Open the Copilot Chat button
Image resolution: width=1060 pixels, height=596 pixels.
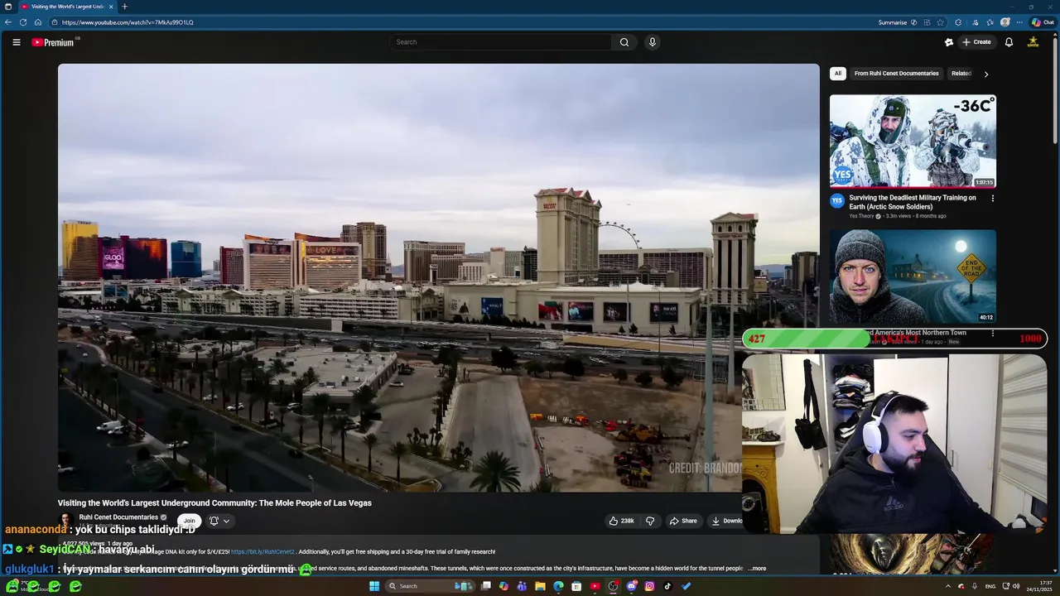(x=1043, y=22)
